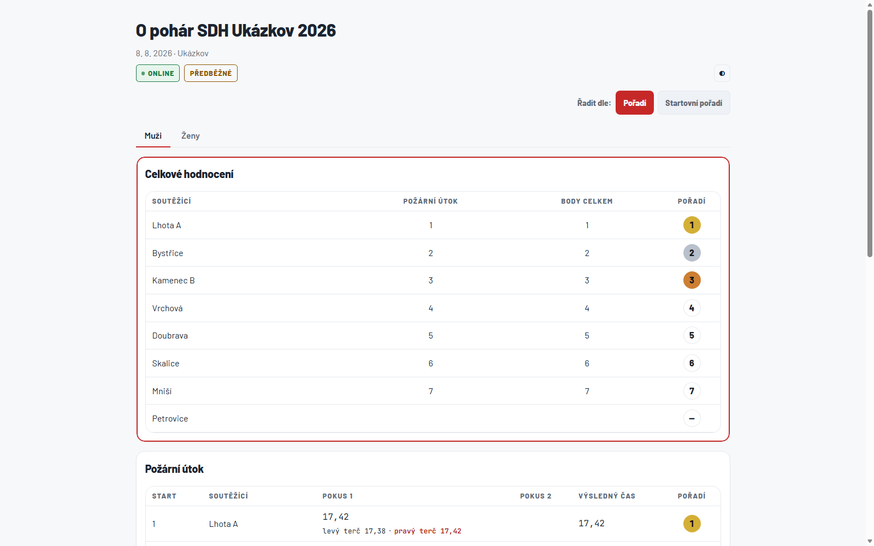The height and width of the screenshot is (546, 874).
Task: Click Bystřice body celkem value 2
Action: pyautogui.click(x=587, y=253)
